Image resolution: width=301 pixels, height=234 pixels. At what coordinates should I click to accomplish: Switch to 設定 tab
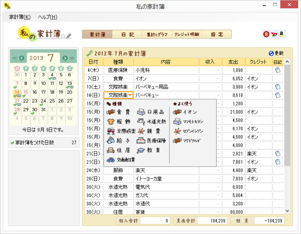(217, 34)
